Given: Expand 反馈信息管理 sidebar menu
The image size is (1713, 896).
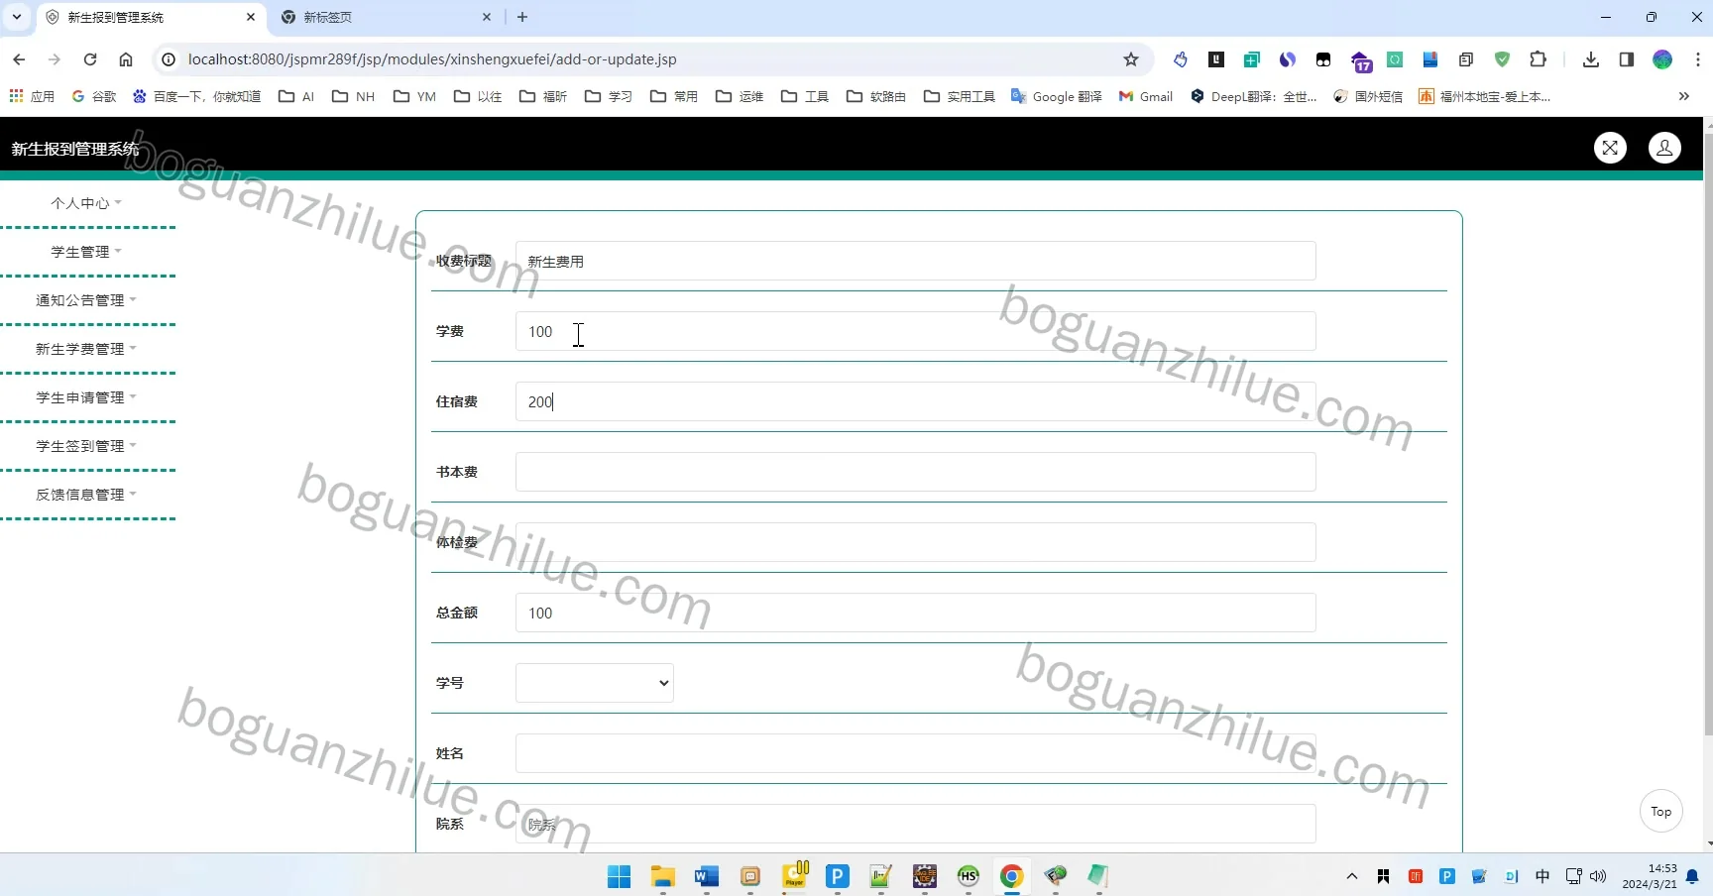Looking at the screenshot, I should (x=86, y=495).
